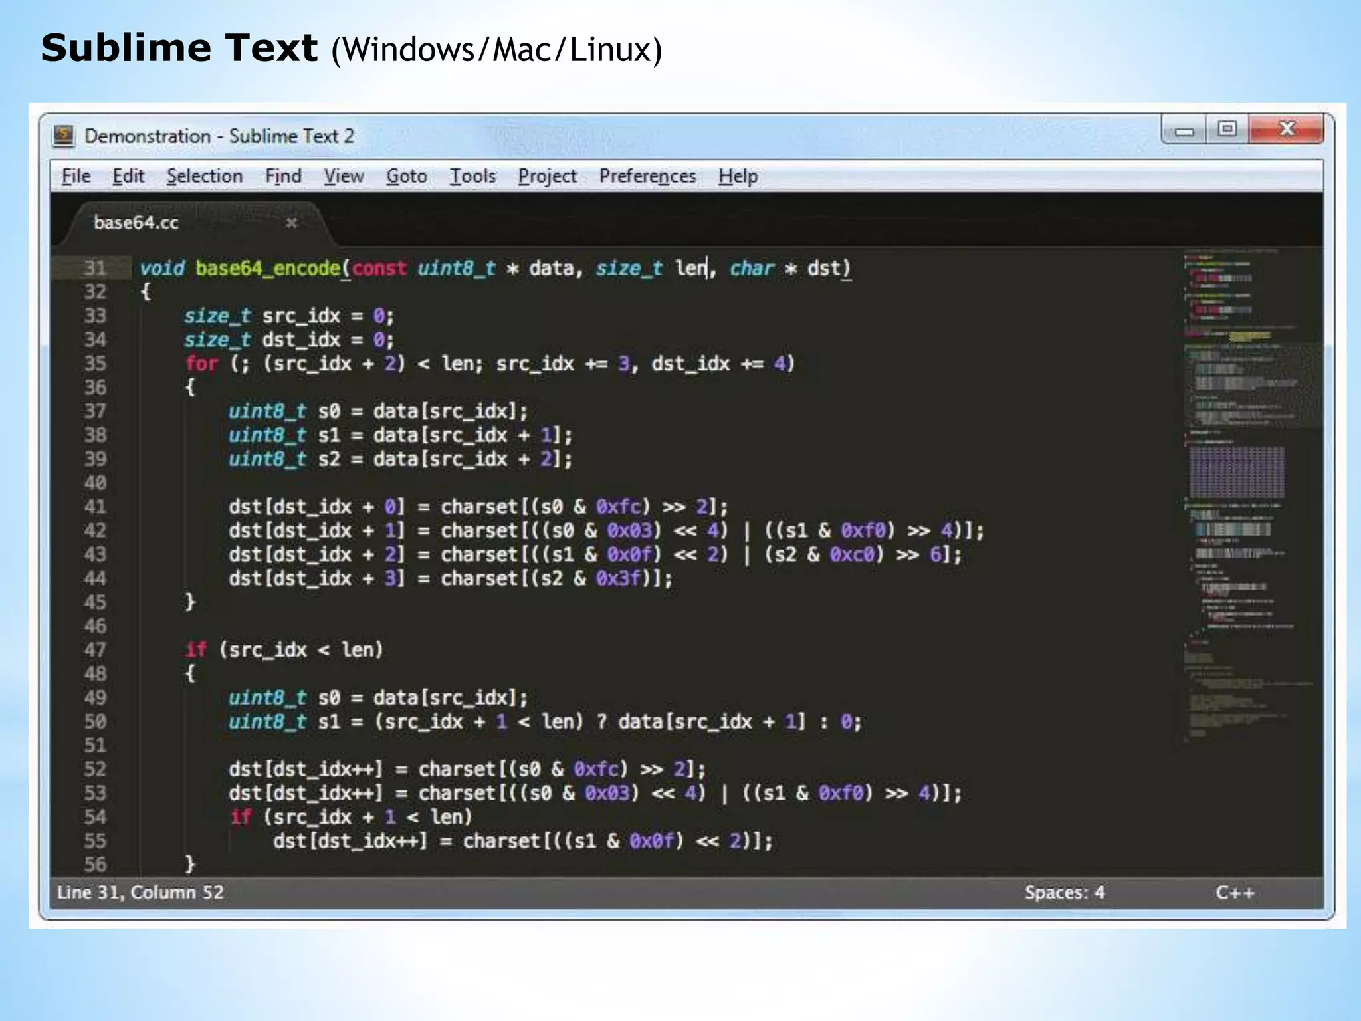The height and width of the screenshot is (1021, 1361).
Task: Click '0x3f' hex value on line 44
Action: [618, 578]
